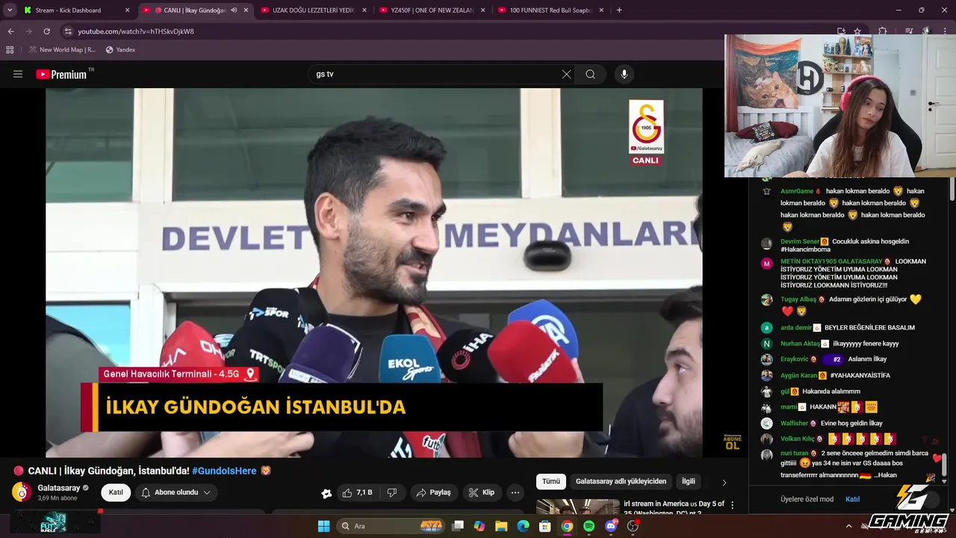Open the Yandex bookmark

tap(120, 50)
